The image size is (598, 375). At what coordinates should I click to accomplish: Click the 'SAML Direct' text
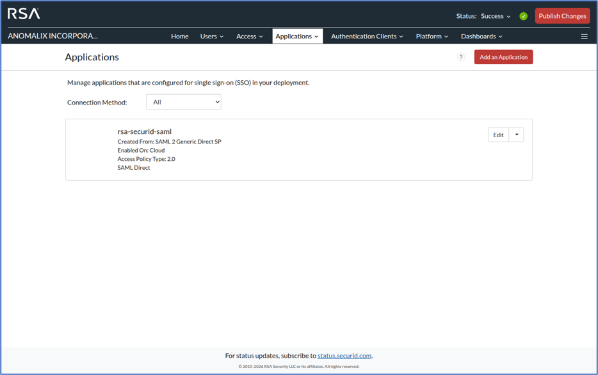click(134, 168)
